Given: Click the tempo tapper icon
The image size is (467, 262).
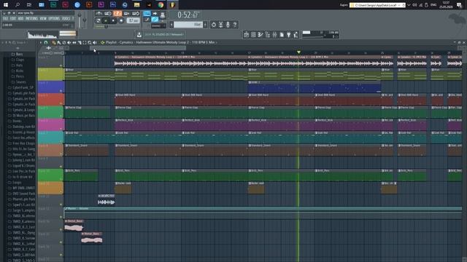Looking at the screenshot, I should tap(296, 35).
